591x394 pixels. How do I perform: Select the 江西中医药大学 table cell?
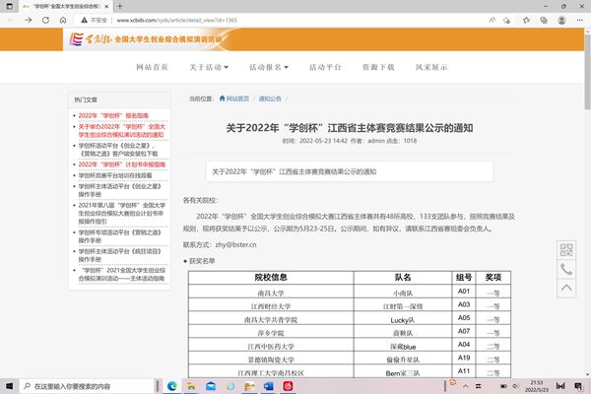coord(271,346)
